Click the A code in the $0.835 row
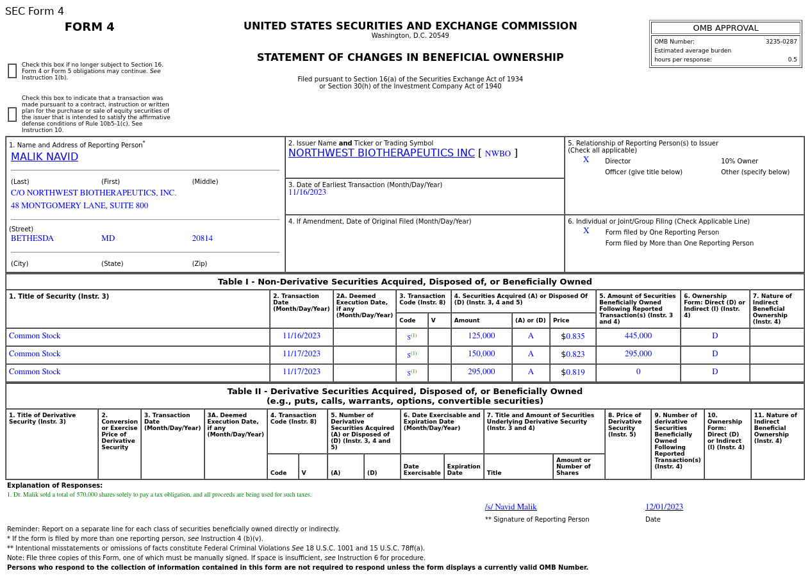This screenshot has width=810, height=587. coord(531,336)
